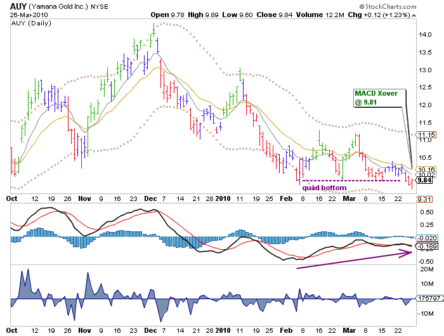The height and width of the screenshot is (336, 444).
Task: Click the '(Yamana Gold Inc.)' company name
Action: (x=58, y=6)
